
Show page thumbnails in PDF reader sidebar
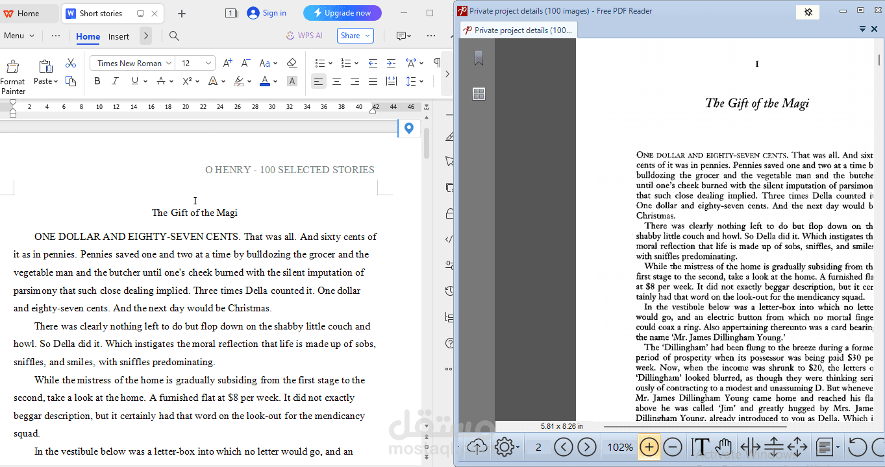[479, 94]
